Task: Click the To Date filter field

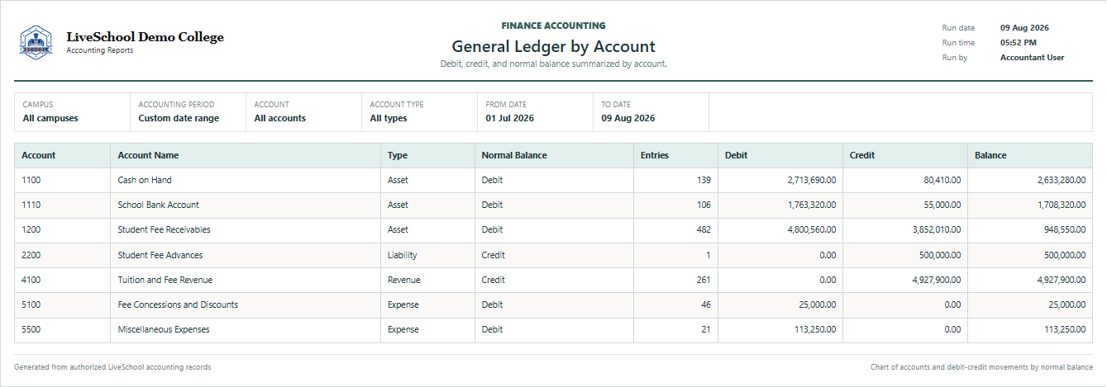Action: point(651,112)
